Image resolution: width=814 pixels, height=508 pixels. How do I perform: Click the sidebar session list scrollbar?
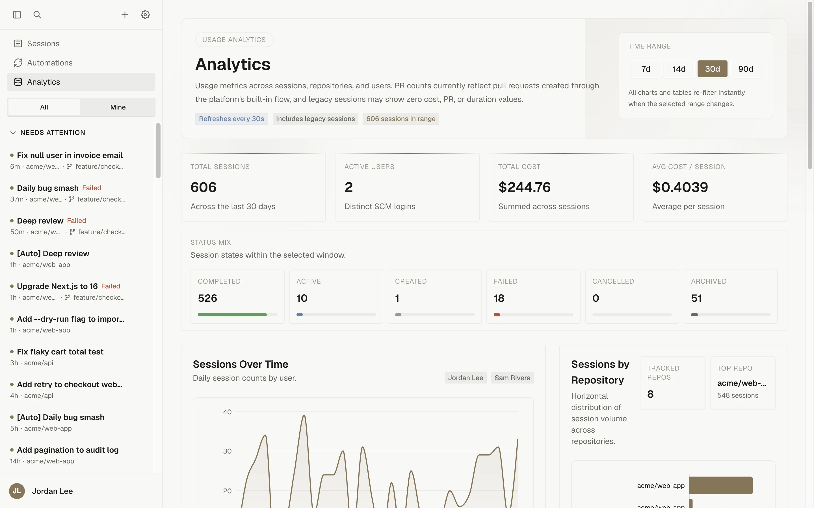pos(158,150)
